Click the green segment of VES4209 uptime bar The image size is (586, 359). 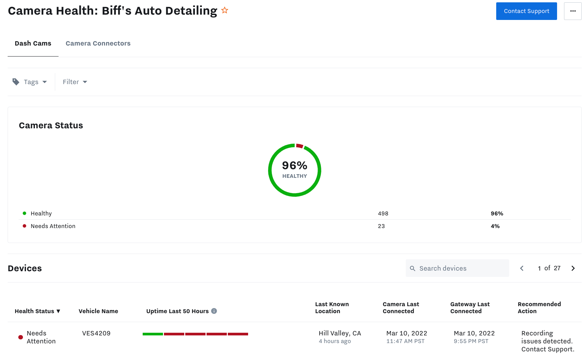click(x=153, y=334)
